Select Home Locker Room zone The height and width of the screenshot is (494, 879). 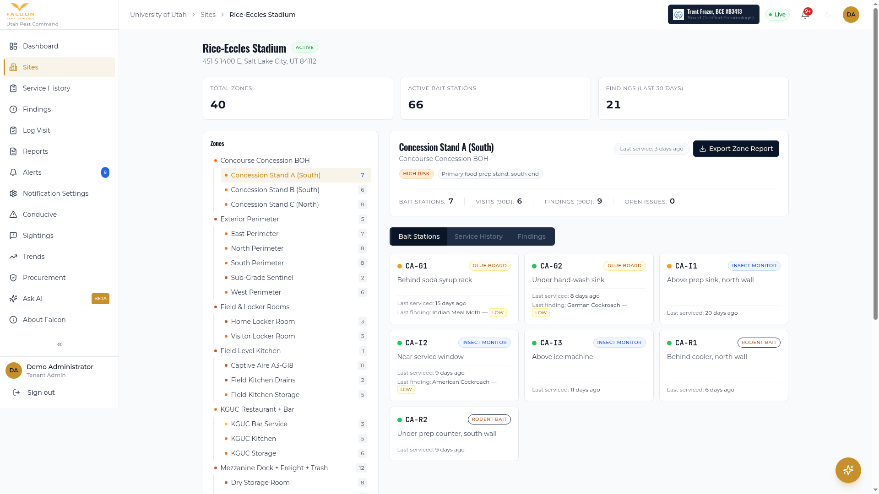click(296, 322)
